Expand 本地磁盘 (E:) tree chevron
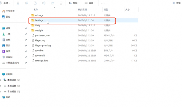Viewport: 182px width, 107px height. 1,91
